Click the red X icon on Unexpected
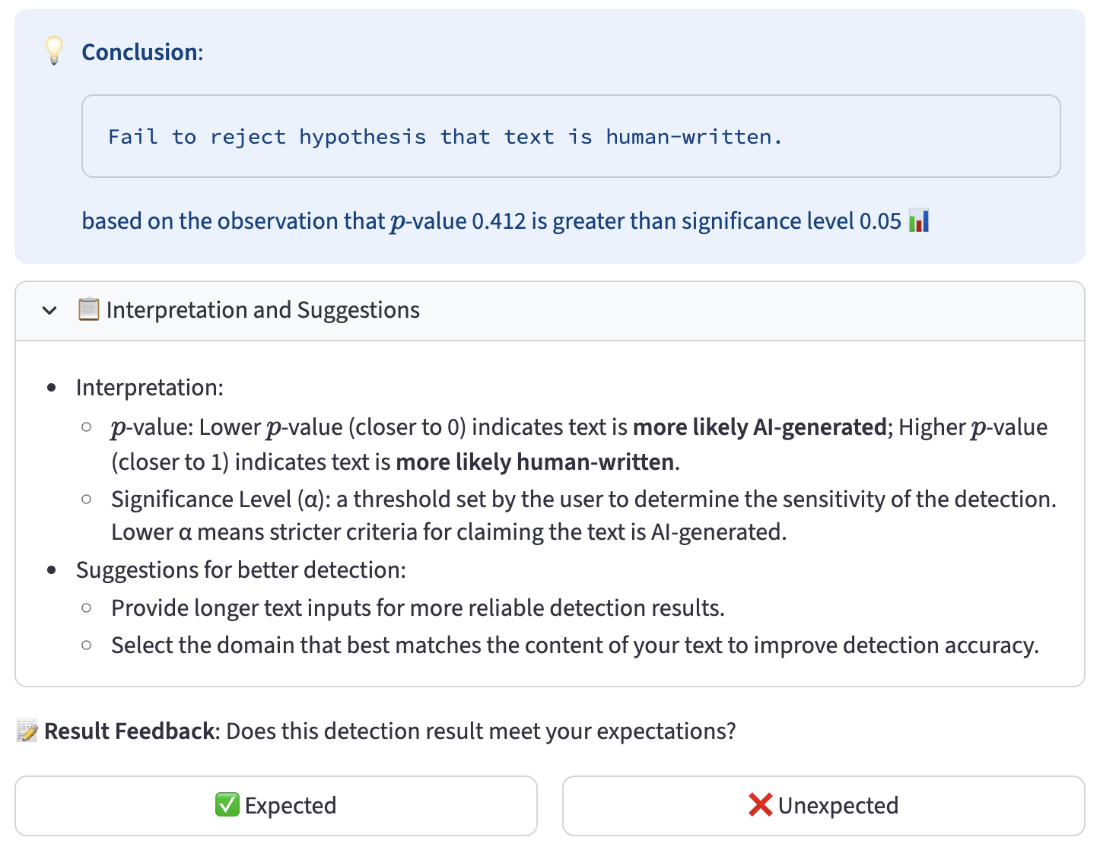1100x850 pixels. pyautogui.click(x=760, y=804)
